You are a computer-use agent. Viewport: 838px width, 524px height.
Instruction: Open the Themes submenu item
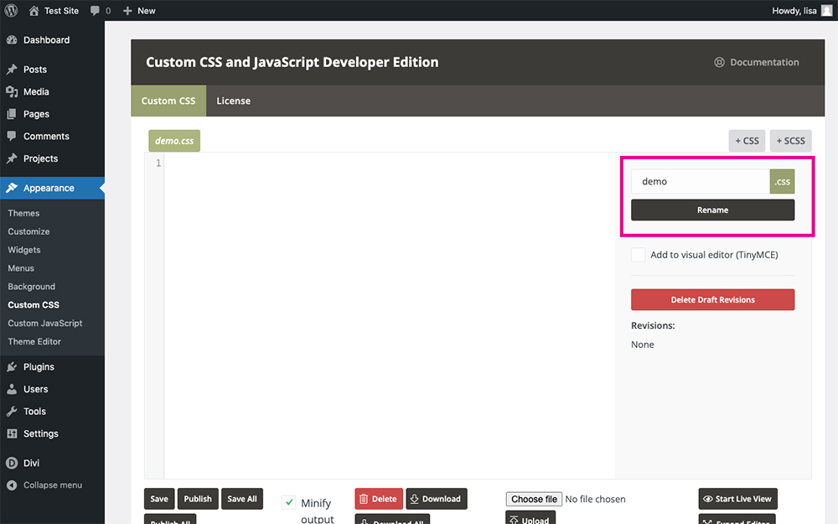23,213
